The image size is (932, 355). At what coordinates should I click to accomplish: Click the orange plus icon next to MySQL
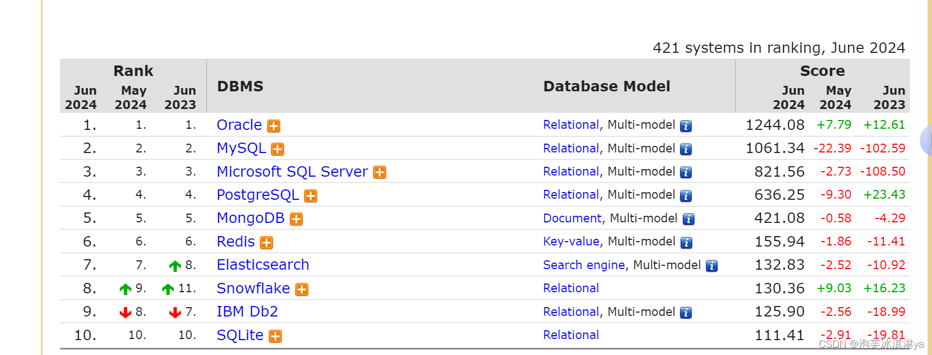(x=278, y=149)
